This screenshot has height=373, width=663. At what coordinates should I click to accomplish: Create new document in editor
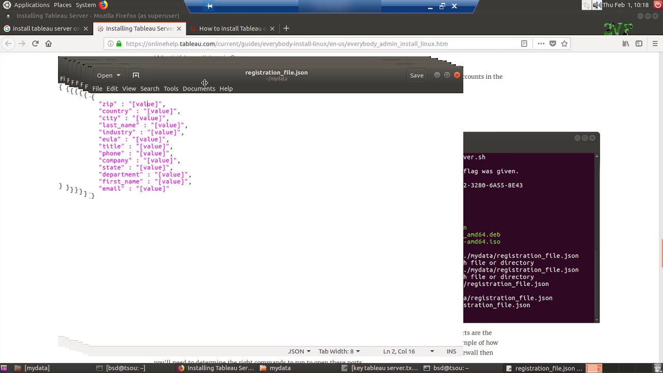136,75
